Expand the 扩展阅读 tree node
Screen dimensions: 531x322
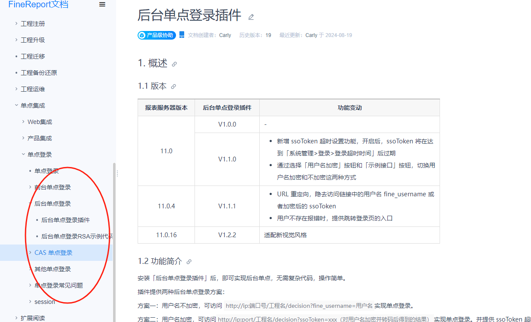click(x=16, y=318)
